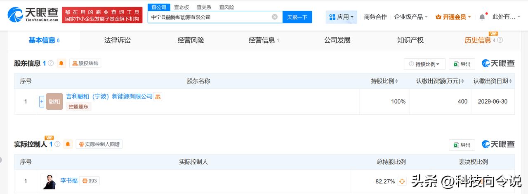Click the 100% shareholding value
This screenshot has height=194, width=528.
pos(398,102)
